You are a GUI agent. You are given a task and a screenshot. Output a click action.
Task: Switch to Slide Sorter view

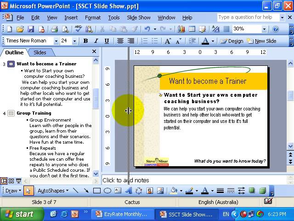tap(11, 181)
